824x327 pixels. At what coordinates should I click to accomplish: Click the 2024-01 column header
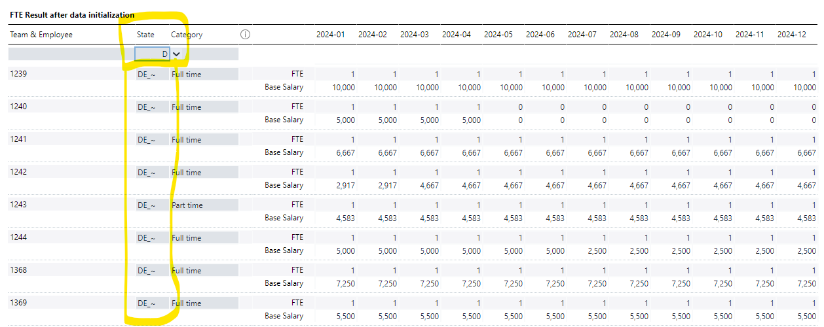tap(330, 35)
